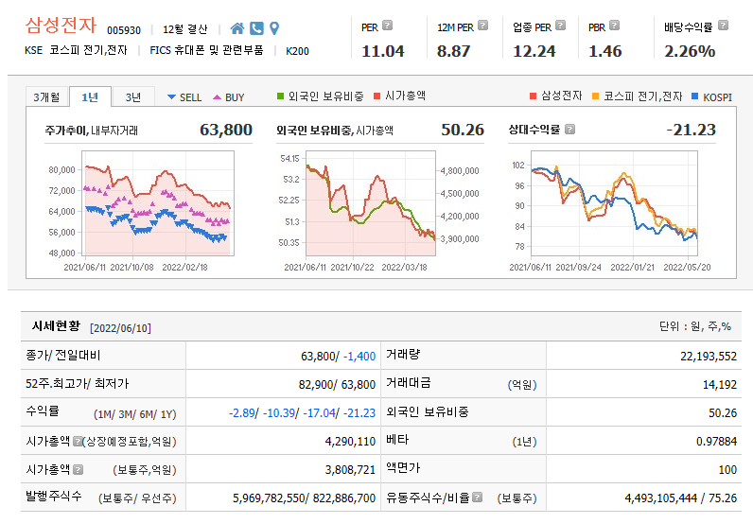753x524 pixels.
Task: Click the 82,900/ 63,800 value cell
Action: (337, 385)
